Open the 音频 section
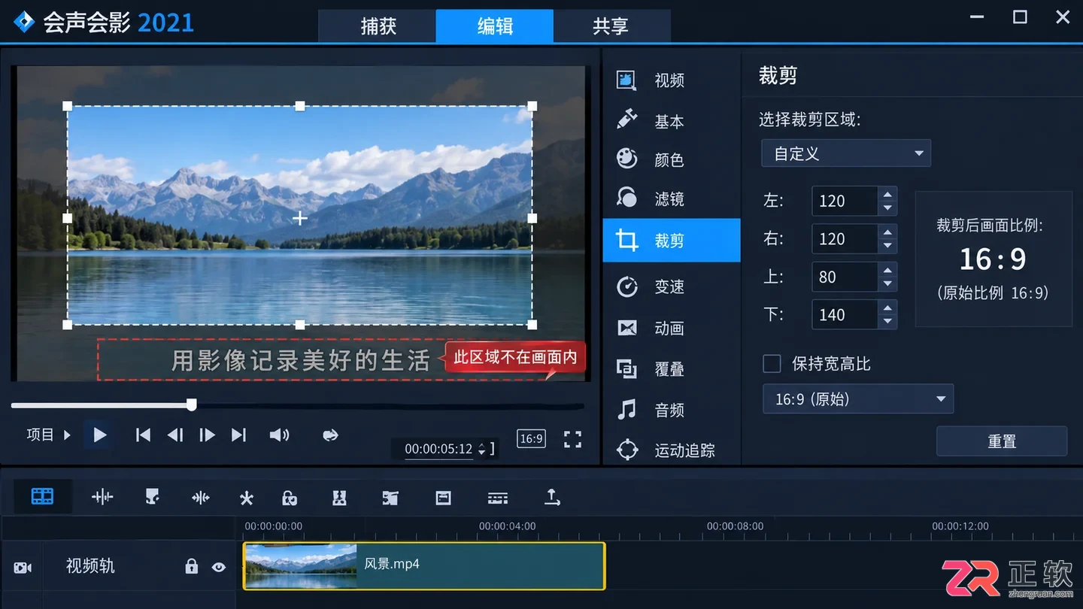Viewport: 1083px width, 609px height. [x=672, y=410]
